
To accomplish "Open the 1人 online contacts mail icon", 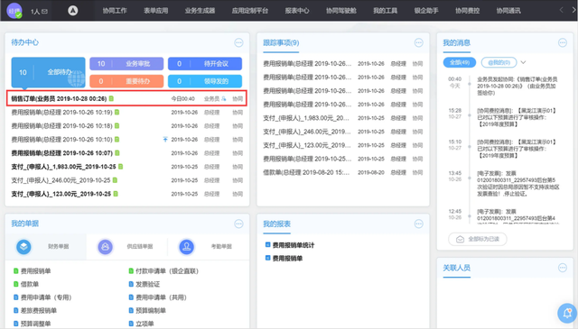I will point(44,12).
